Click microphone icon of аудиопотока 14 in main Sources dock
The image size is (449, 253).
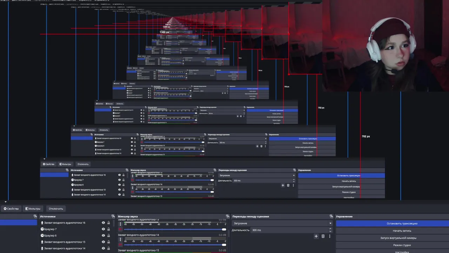click(x=42, y=248)
